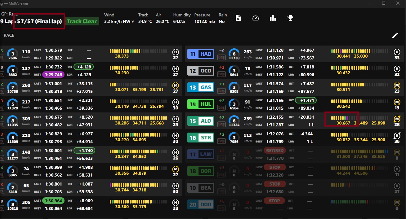Image resolution: width=406 pixels, height=219 pixels.
Task: Click the STOP badge in DOO's row
Action: 274,201
